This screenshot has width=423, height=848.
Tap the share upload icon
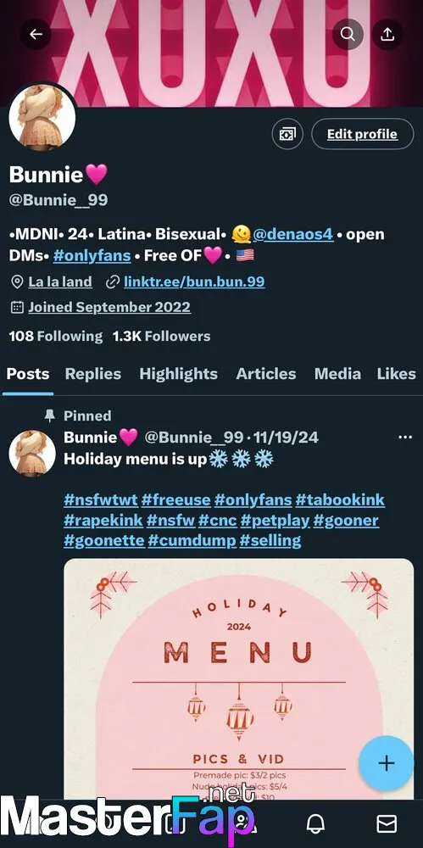point(387,35)
